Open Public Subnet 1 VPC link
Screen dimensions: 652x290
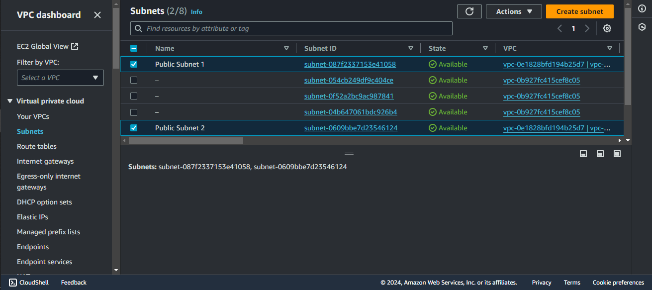[557, 64]
